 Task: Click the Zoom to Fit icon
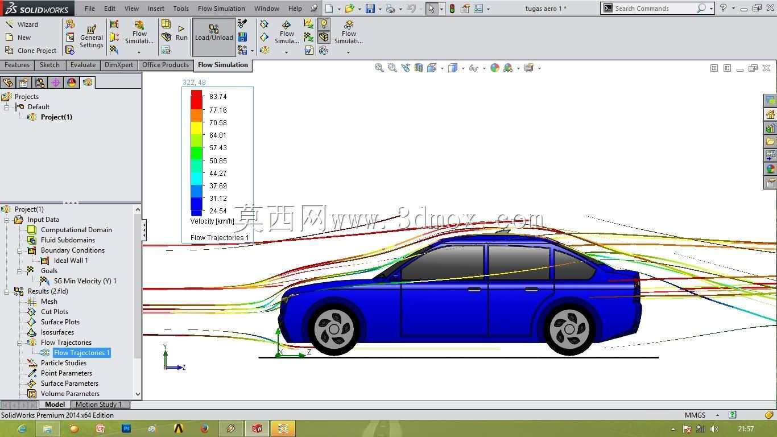(379, 68)
